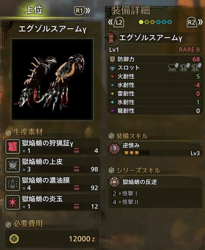The height and width of the screenshot is (250, 205).
Task: Select the 獄焔蛸の炎玉 gem material icon
Action: tap(13, 202)
